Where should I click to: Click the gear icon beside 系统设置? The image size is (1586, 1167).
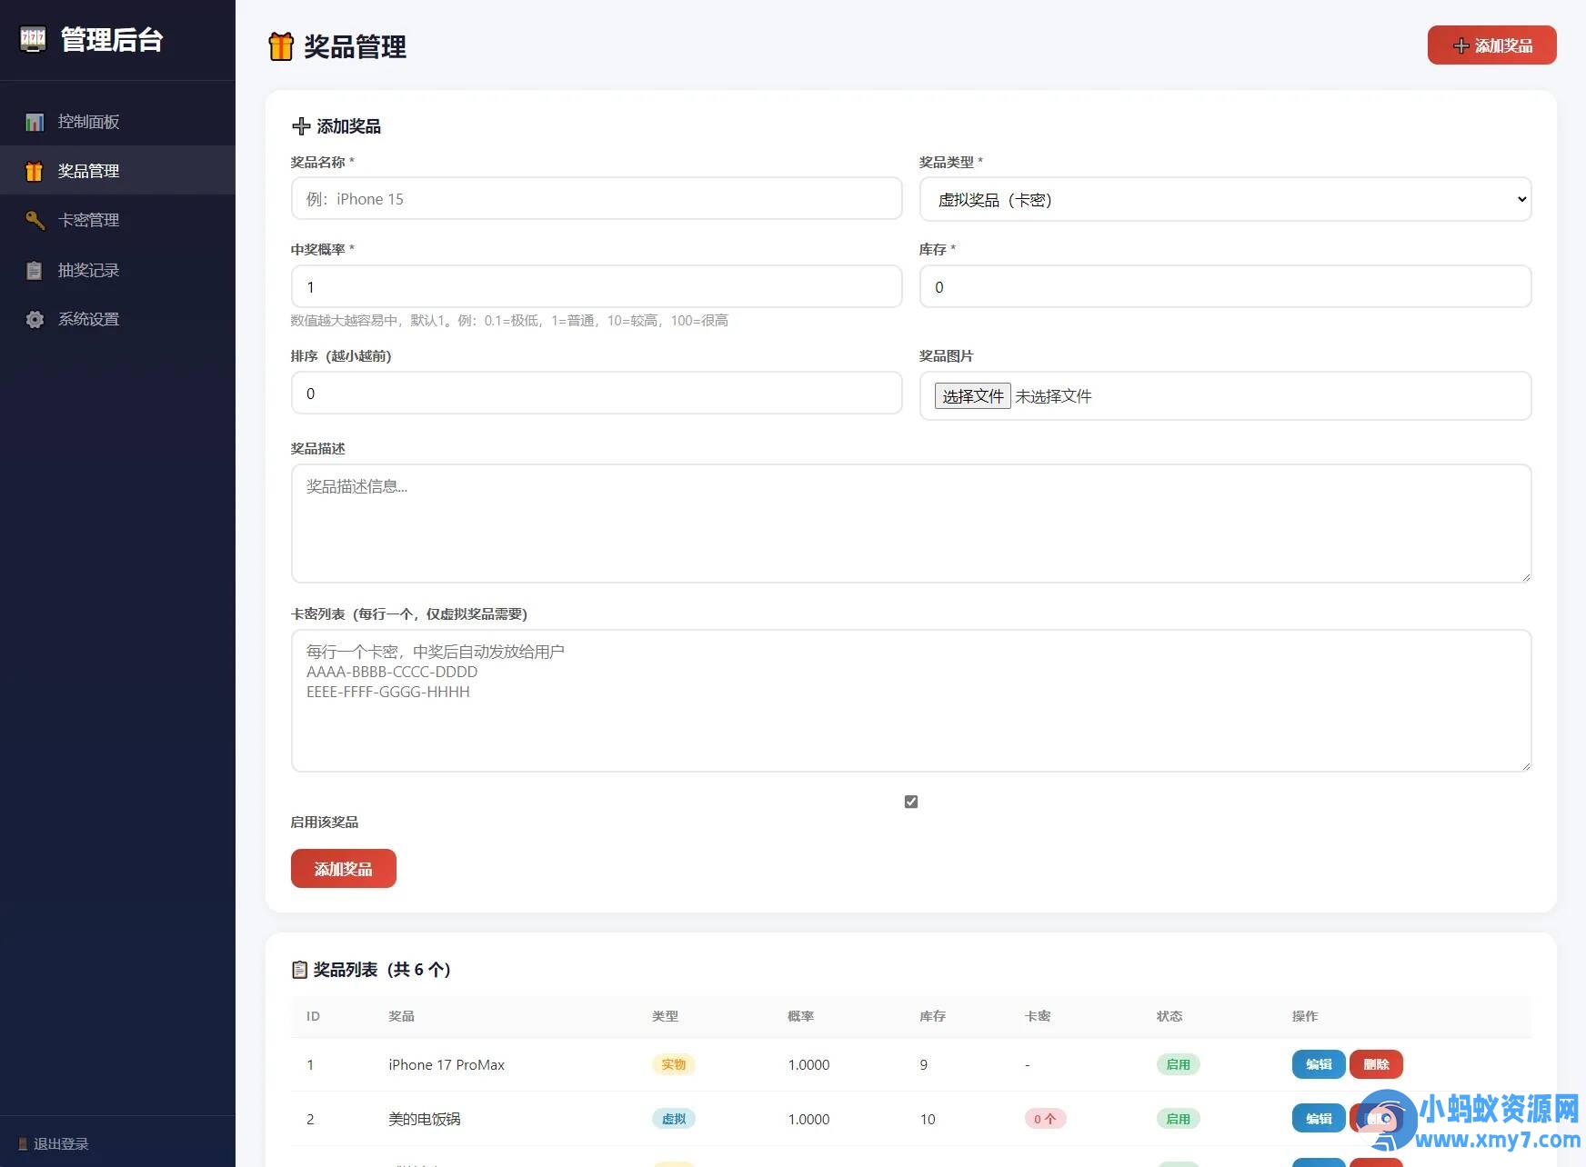coord(34,319)
